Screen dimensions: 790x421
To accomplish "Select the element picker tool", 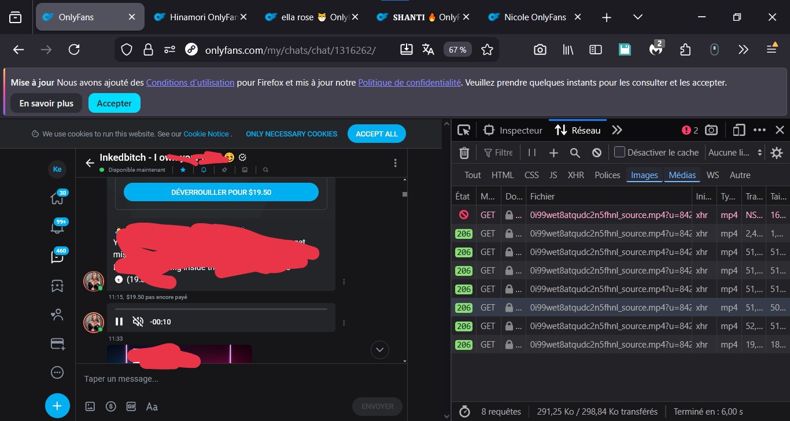I will click(x=464, y=130).
